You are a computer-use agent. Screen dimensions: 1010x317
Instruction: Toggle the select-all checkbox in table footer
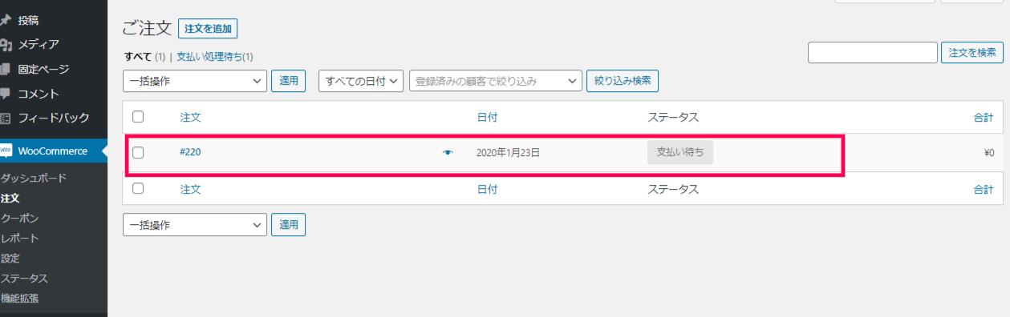[138, 189]
